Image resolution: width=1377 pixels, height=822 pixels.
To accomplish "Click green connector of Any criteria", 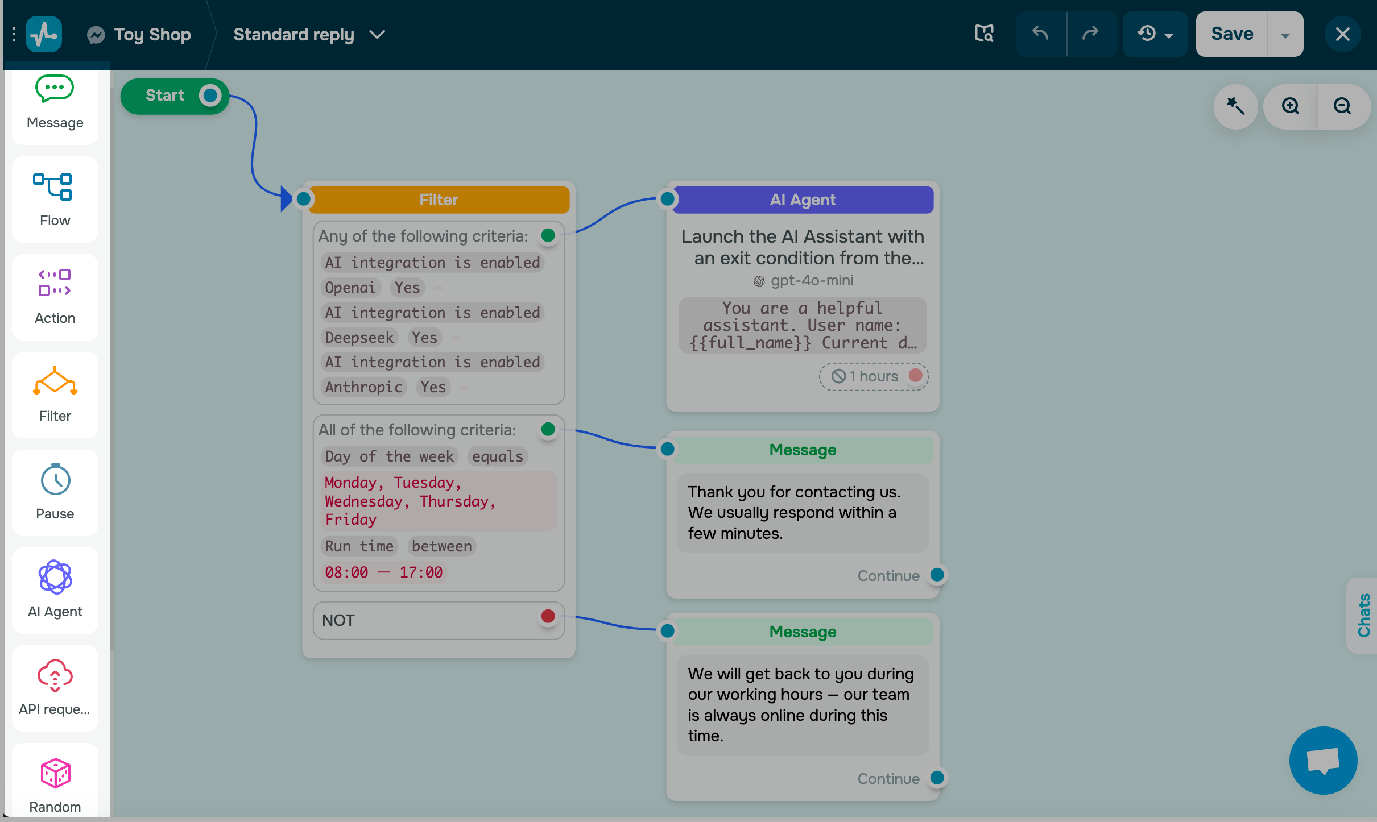I will point(548,235).
